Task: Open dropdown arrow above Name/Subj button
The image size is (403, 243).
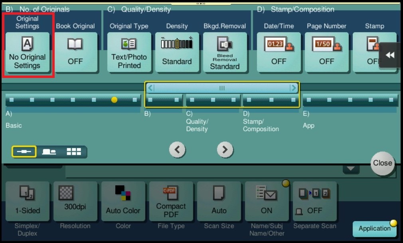Action: point(351,169)
